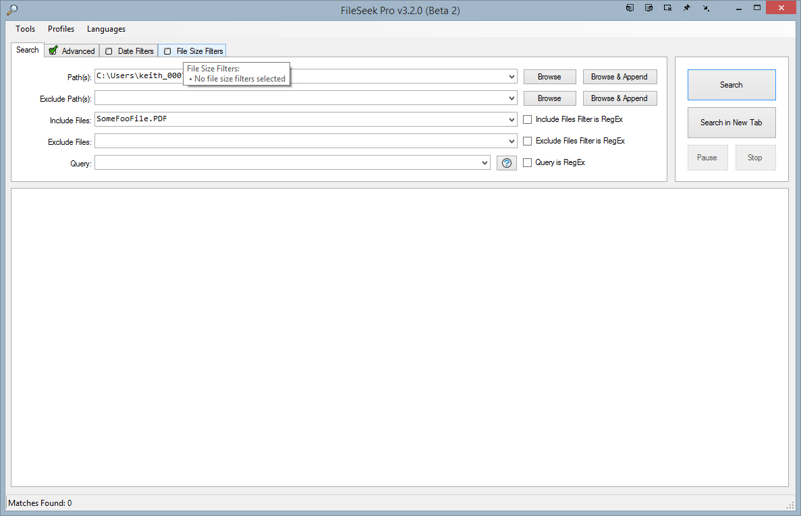Viewport: 801px width, 516px height.
Task: Expand the Query history dropdown
Action: coord(485,163)
